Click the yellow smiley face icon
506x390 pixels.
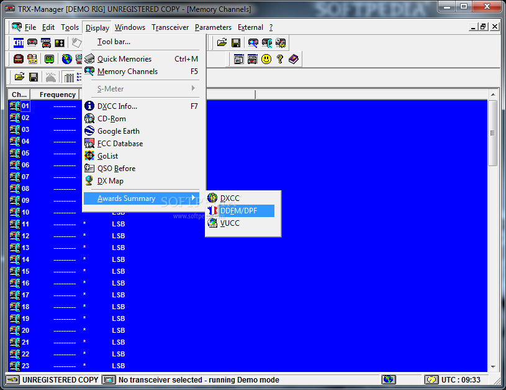[x=266, y=59]
